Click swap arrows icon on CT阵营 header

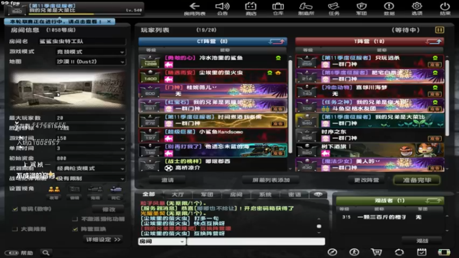coord(277,41)
